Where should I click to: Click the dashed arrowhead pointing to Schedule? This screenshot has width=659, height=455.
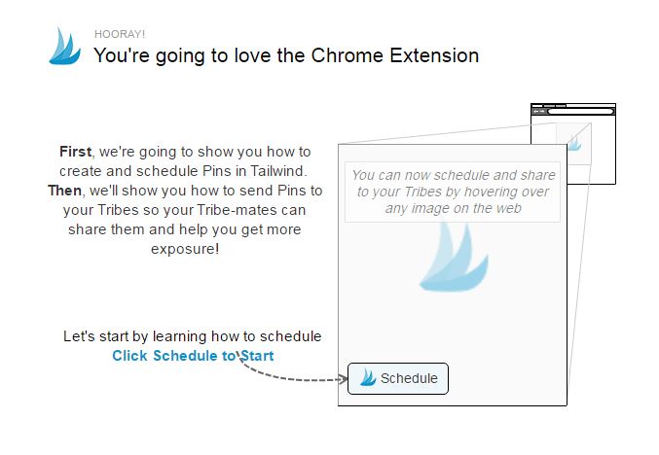[344, 379]
